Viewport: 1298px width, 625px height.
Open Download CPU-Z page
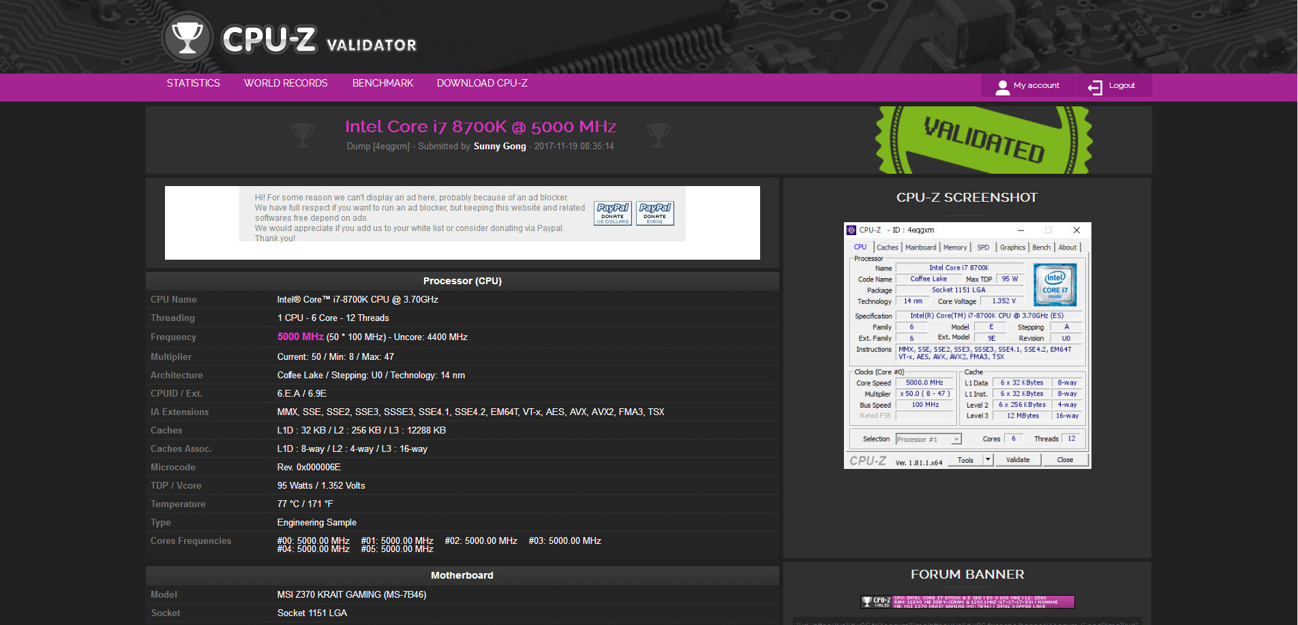482,83
